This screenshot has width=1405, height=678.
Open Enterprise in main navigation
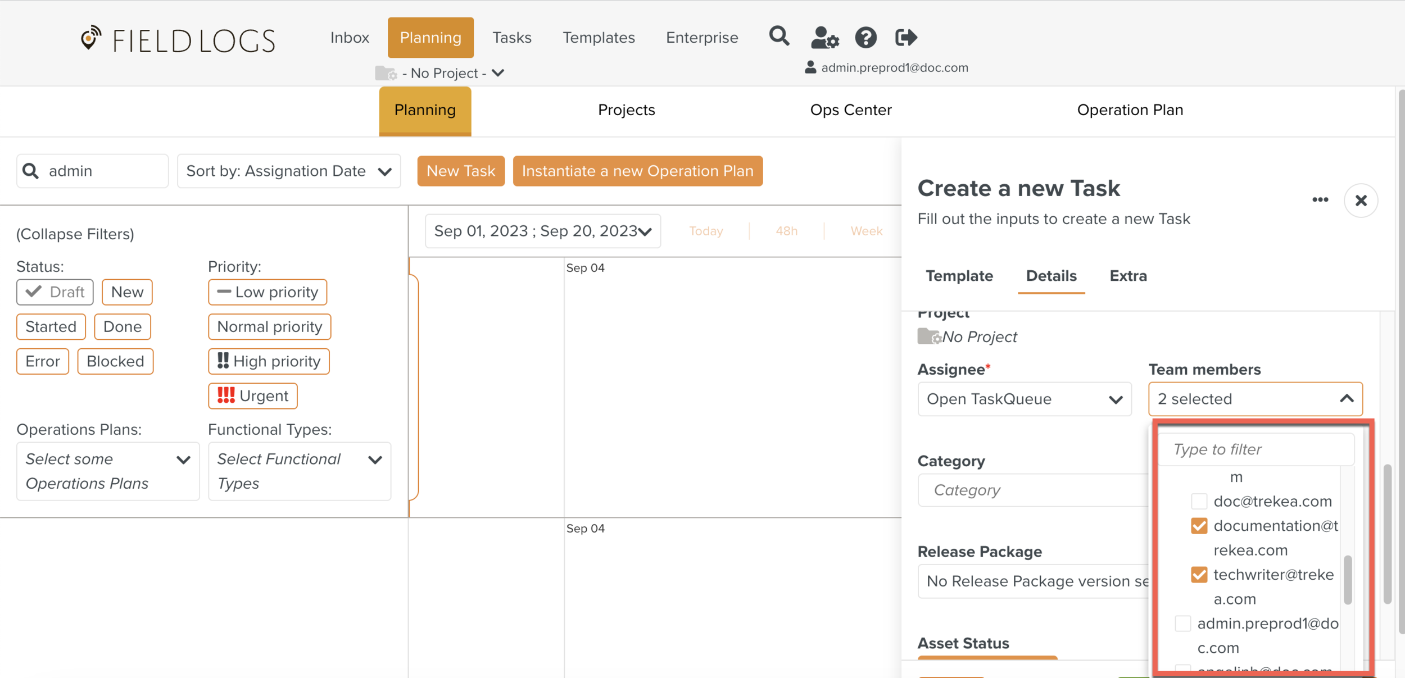point(702,38)
